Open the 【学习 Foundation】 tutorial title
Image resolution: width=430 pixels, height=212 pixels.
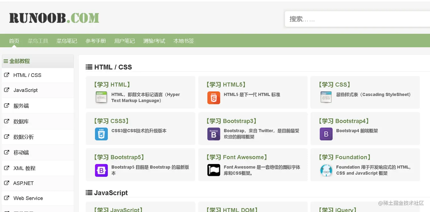coord(344,157)
